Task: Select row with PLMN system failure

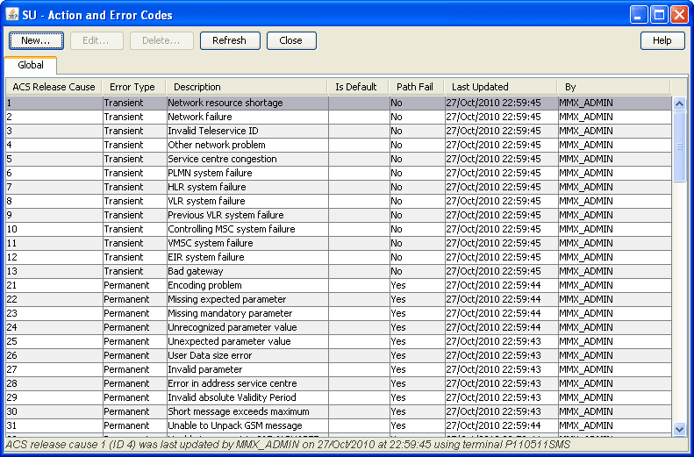Action: pos(339,173)
